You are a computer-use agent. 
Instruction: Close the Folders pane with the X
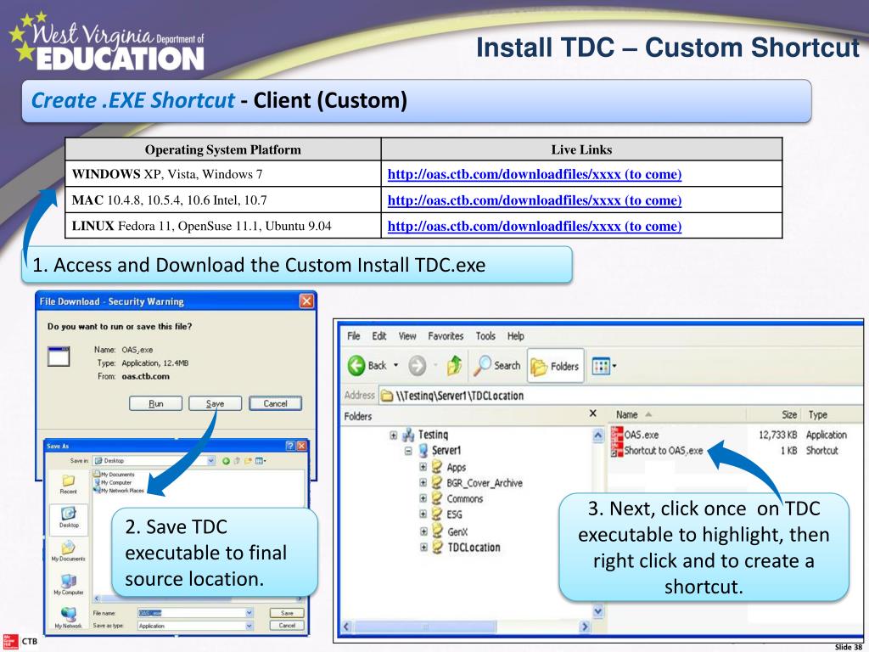click(593, 413)
